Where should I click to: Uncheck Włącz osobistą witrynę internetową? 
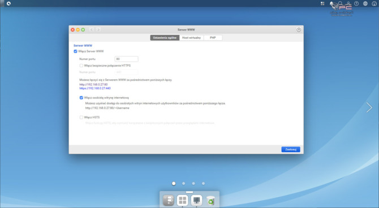tap(81, 98)
